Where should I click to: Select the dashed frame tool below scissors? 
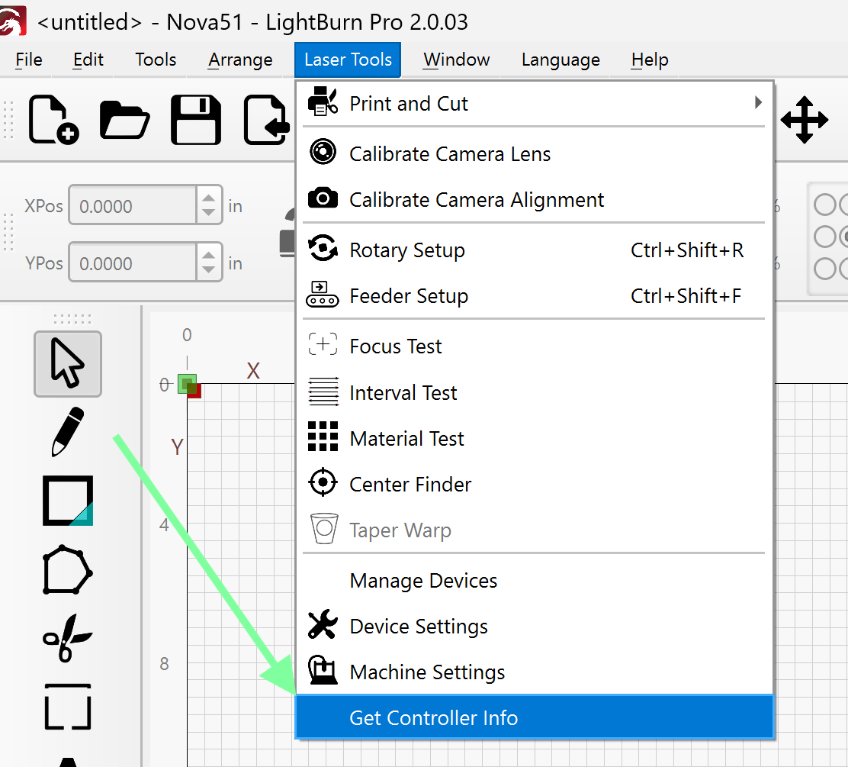tap(68, 707)
